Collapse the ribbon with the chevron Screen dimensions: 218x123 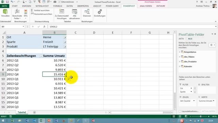pos(216,22)
